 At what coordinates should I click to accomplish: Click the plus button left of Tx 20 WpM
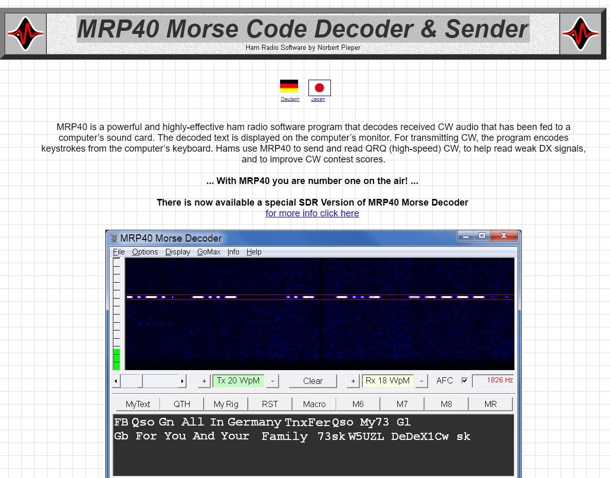pyautogui.click(x=204, y=381)
